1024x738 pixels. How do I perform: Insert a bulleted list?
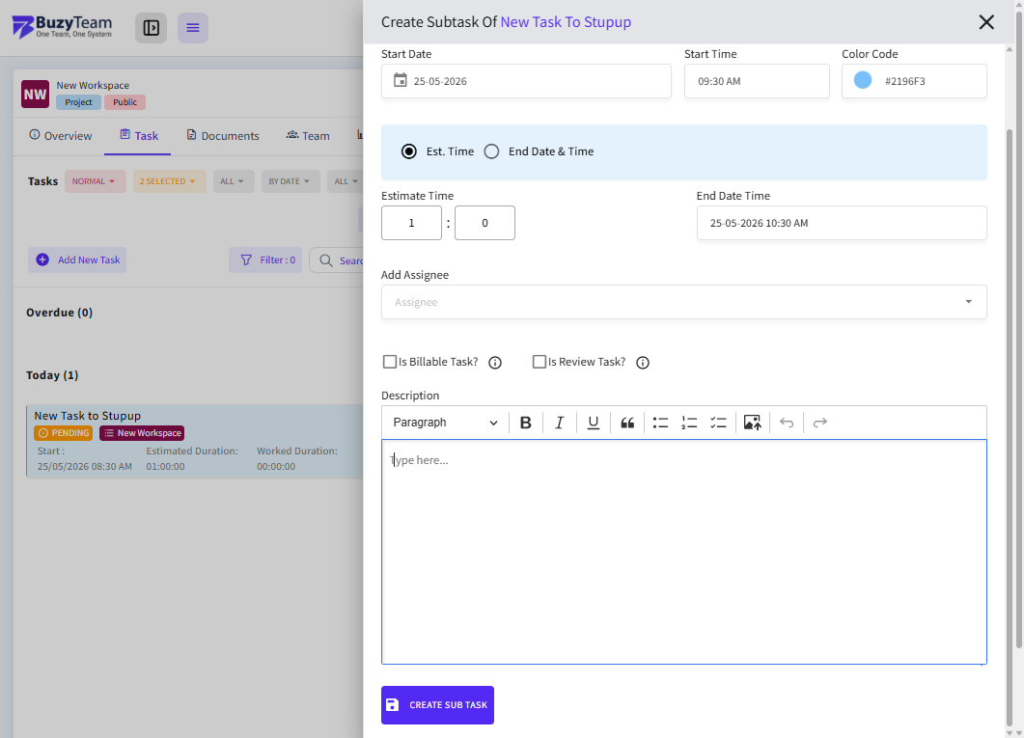coord(660,423)
